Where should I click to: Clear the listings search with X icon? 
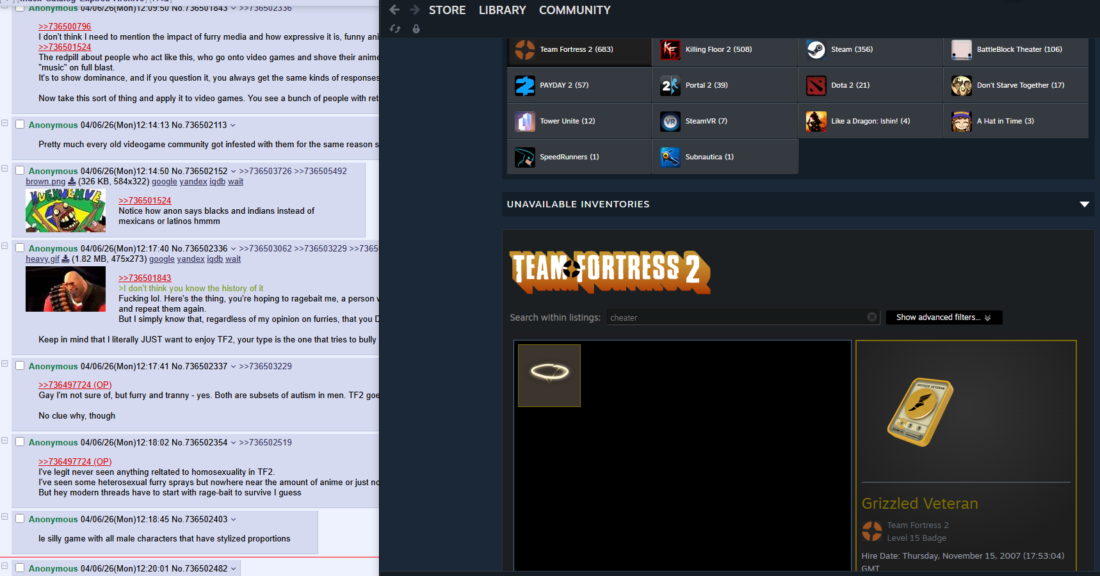point(872,317)
